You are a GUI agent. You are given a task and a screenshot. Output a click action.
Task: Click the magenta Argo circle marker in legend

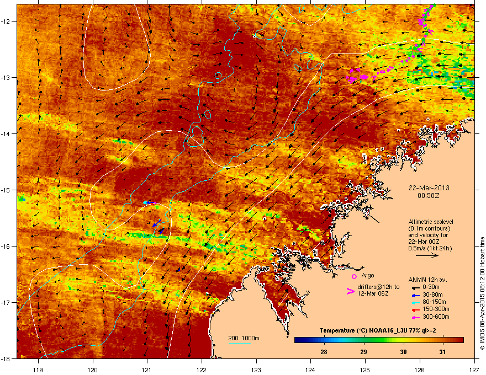point(354,276)
